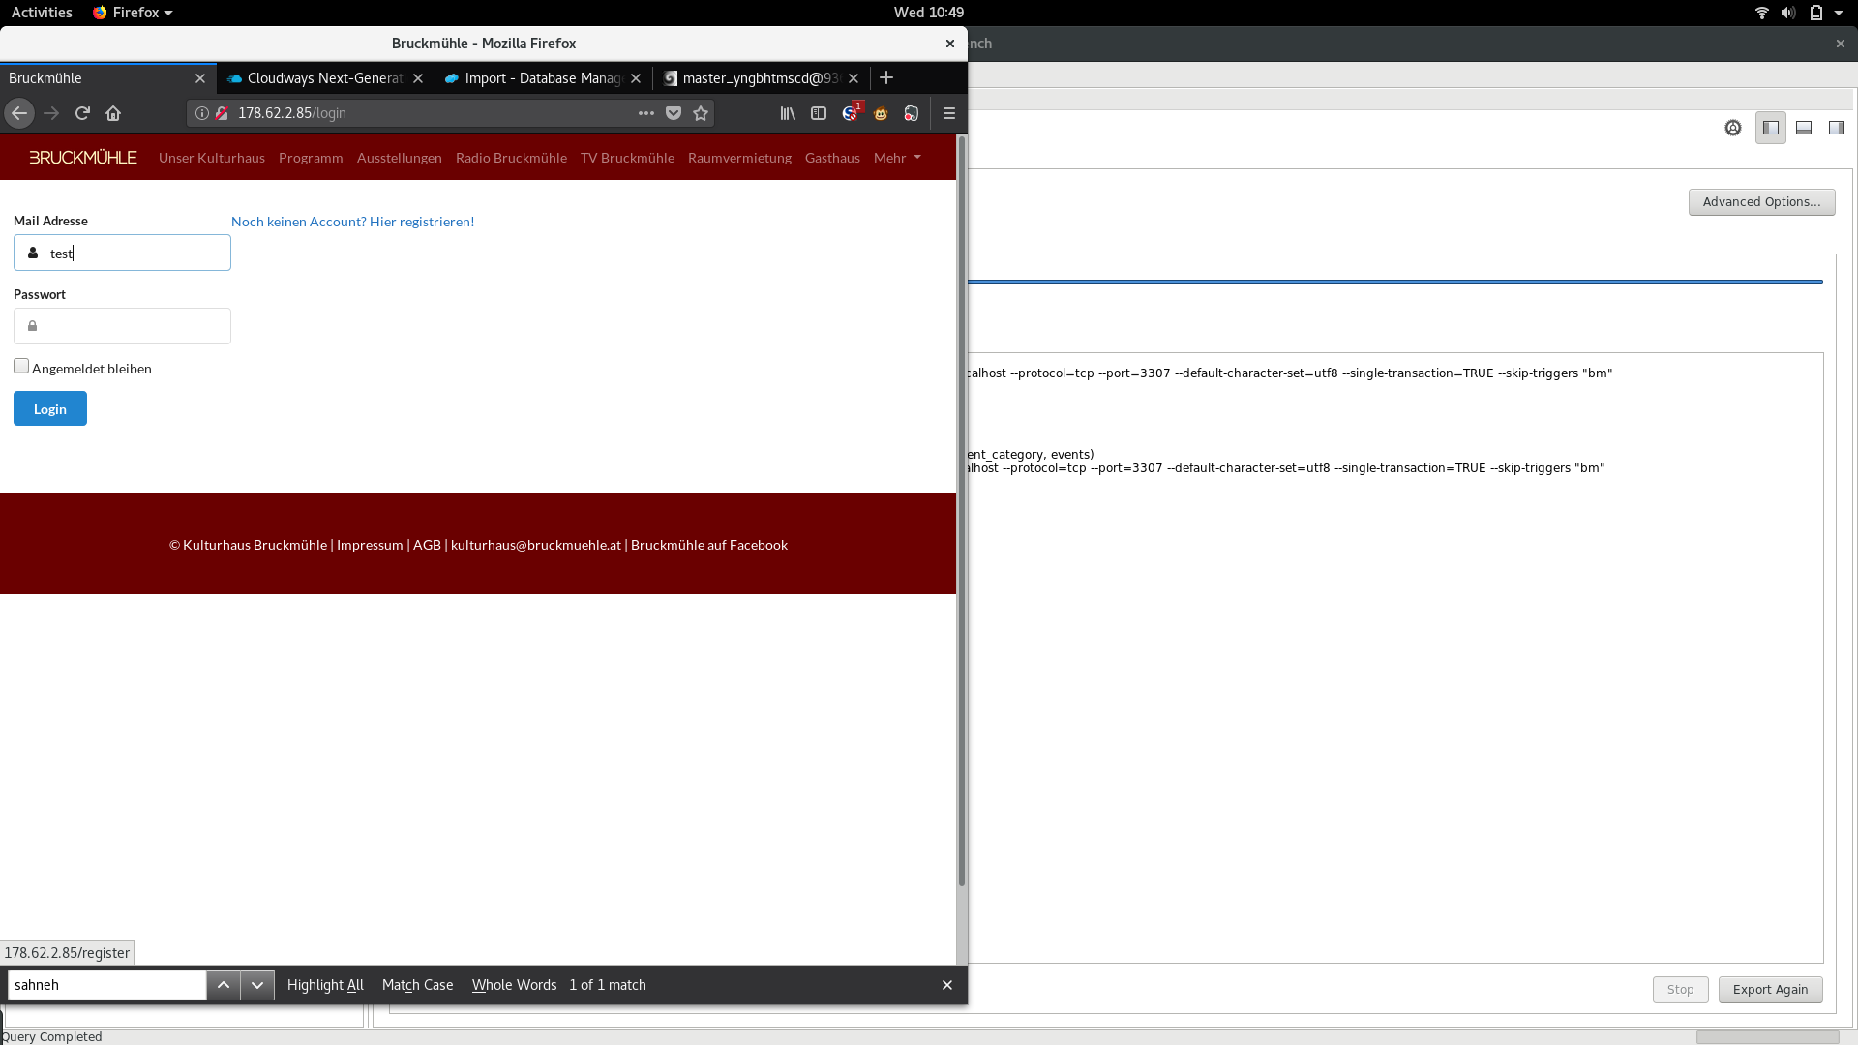Toggle the sidebar view icon

[819, 113]
